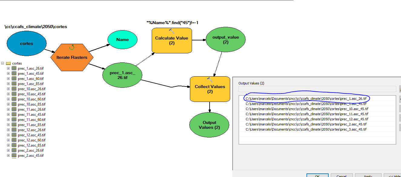Click the green loop icon on Iterate Rasters
This screenshot has height=177, width=401.
click(72, 47)
